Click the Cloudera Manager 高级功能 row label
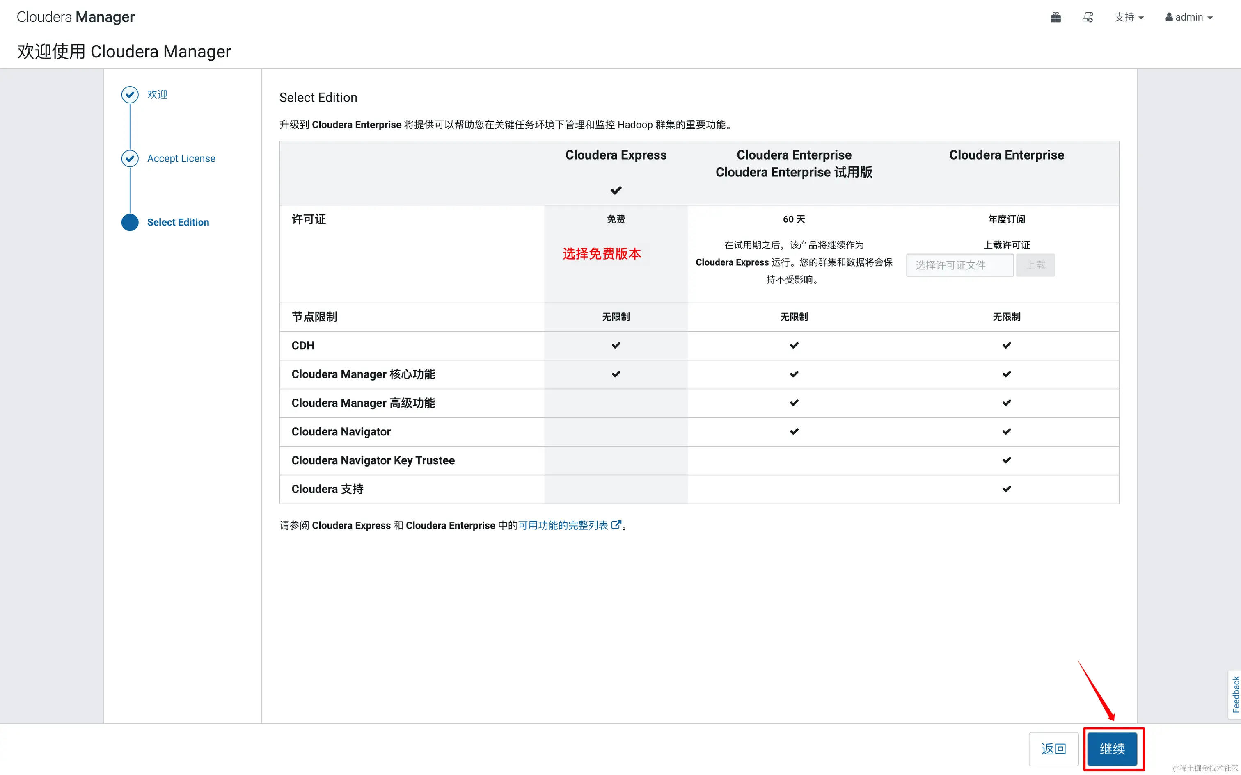 click(363, 403)
